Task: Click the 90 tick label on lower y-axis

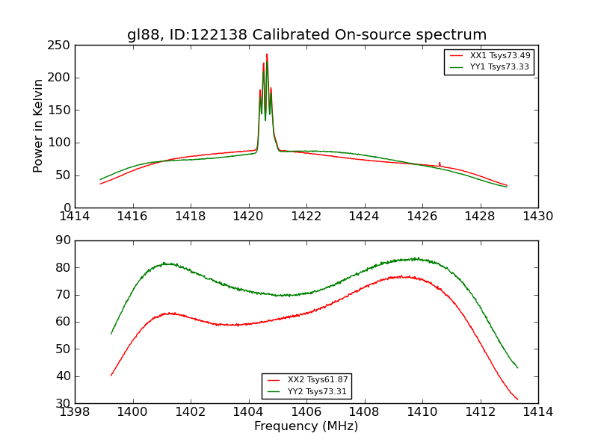Action: (x=64, y=240)
